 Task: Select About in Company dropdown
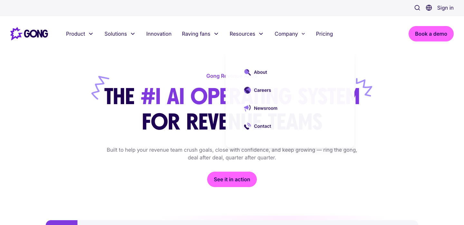pyautogui.click(x=260, y=72)
